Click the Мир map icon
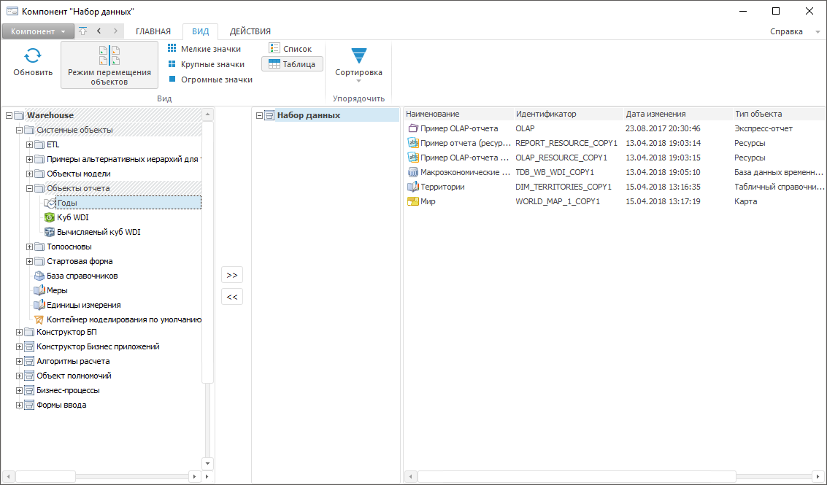The height and width of the screenshot is (485, 827). (x=413, y=201)
